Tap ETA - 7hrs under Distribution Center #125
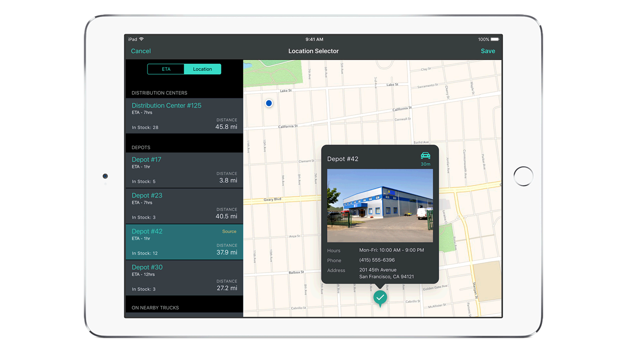Image resolution: width=627 pixels, height=352 pixels. tap(142, 112)
